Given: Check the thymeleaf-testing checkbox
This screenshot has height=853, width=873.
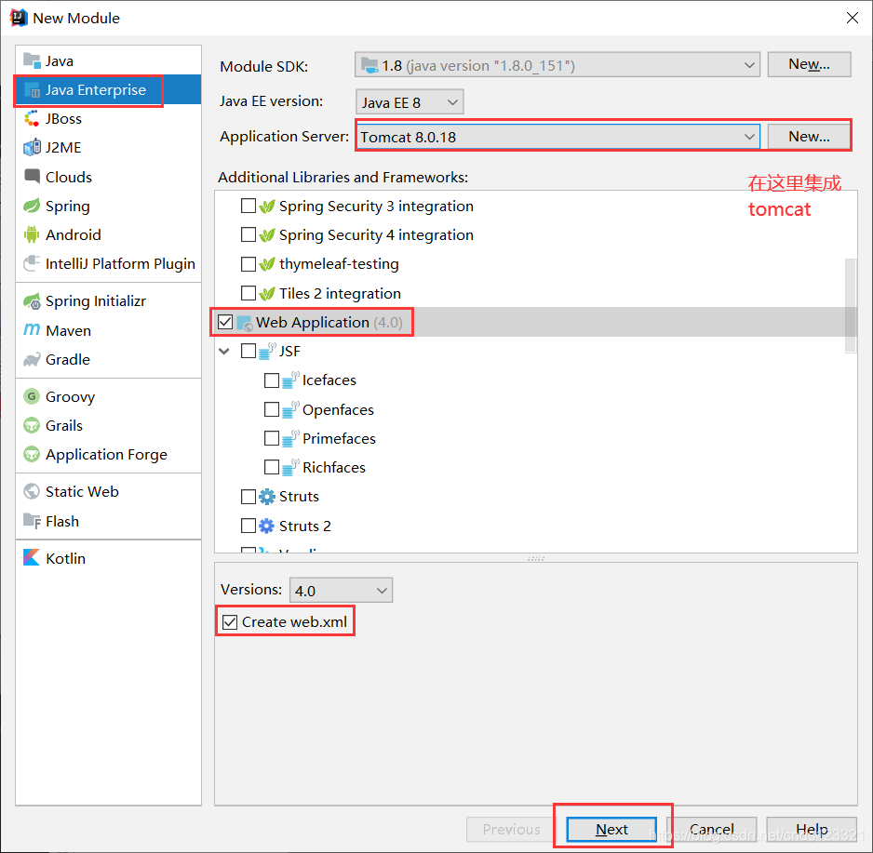Looking at the screenshot, I should (248, 264).
